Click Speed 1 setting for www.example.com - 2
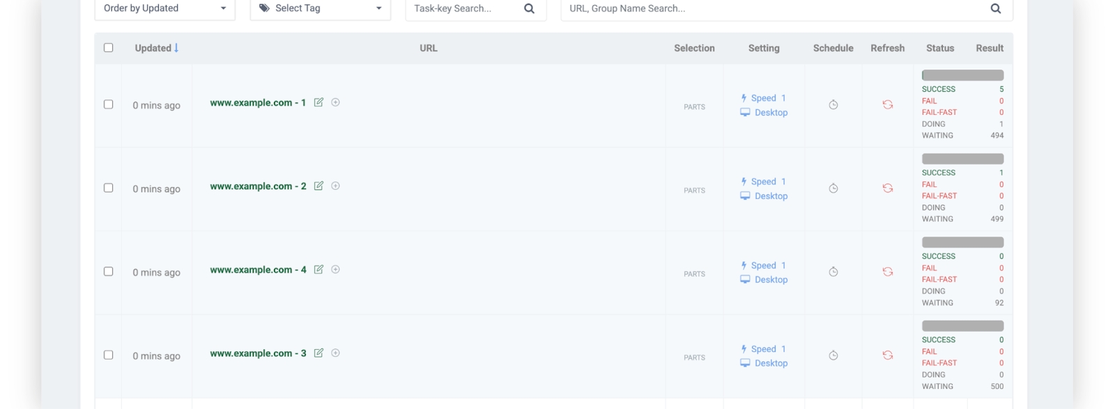1115x409 pixels. [764, 182]
